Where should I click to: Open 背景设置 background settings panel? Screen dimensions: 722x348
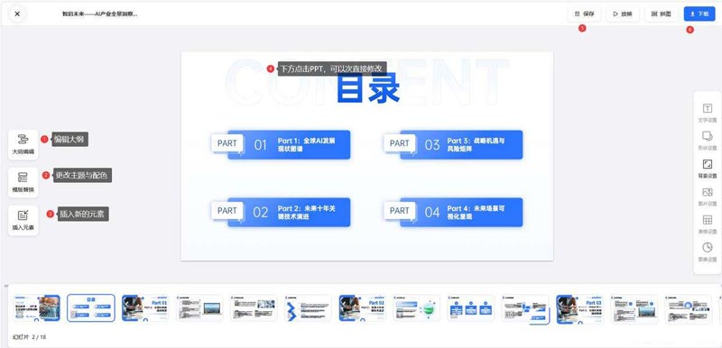[x=708, y=169]
